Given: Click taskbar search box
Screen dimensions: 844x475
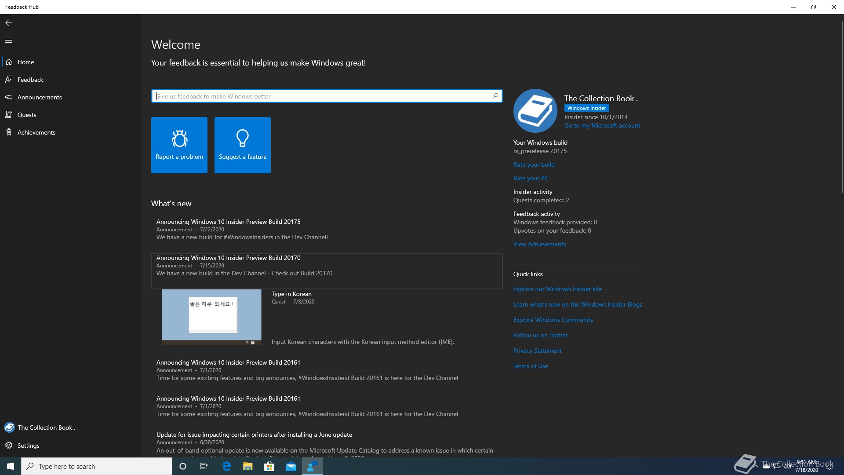Looking at the screenshot, I should tap(97, 466).
